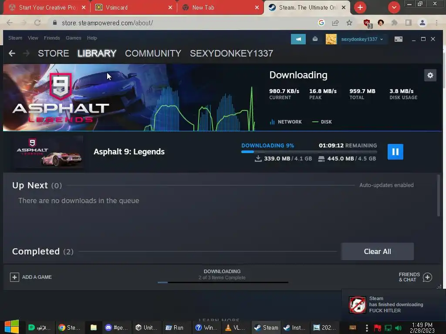Switch to the Start Your Creative Pro browser tab
The image size is (446, 334).
47,7
